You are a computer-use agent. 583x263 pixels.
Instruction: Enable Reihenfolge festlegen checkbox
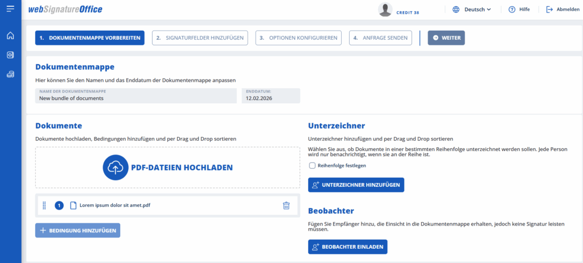(x=313, y=165)
